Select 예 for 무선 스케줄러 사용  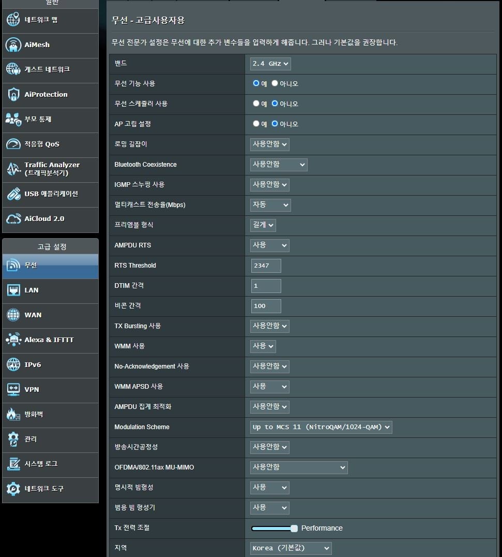256,104
